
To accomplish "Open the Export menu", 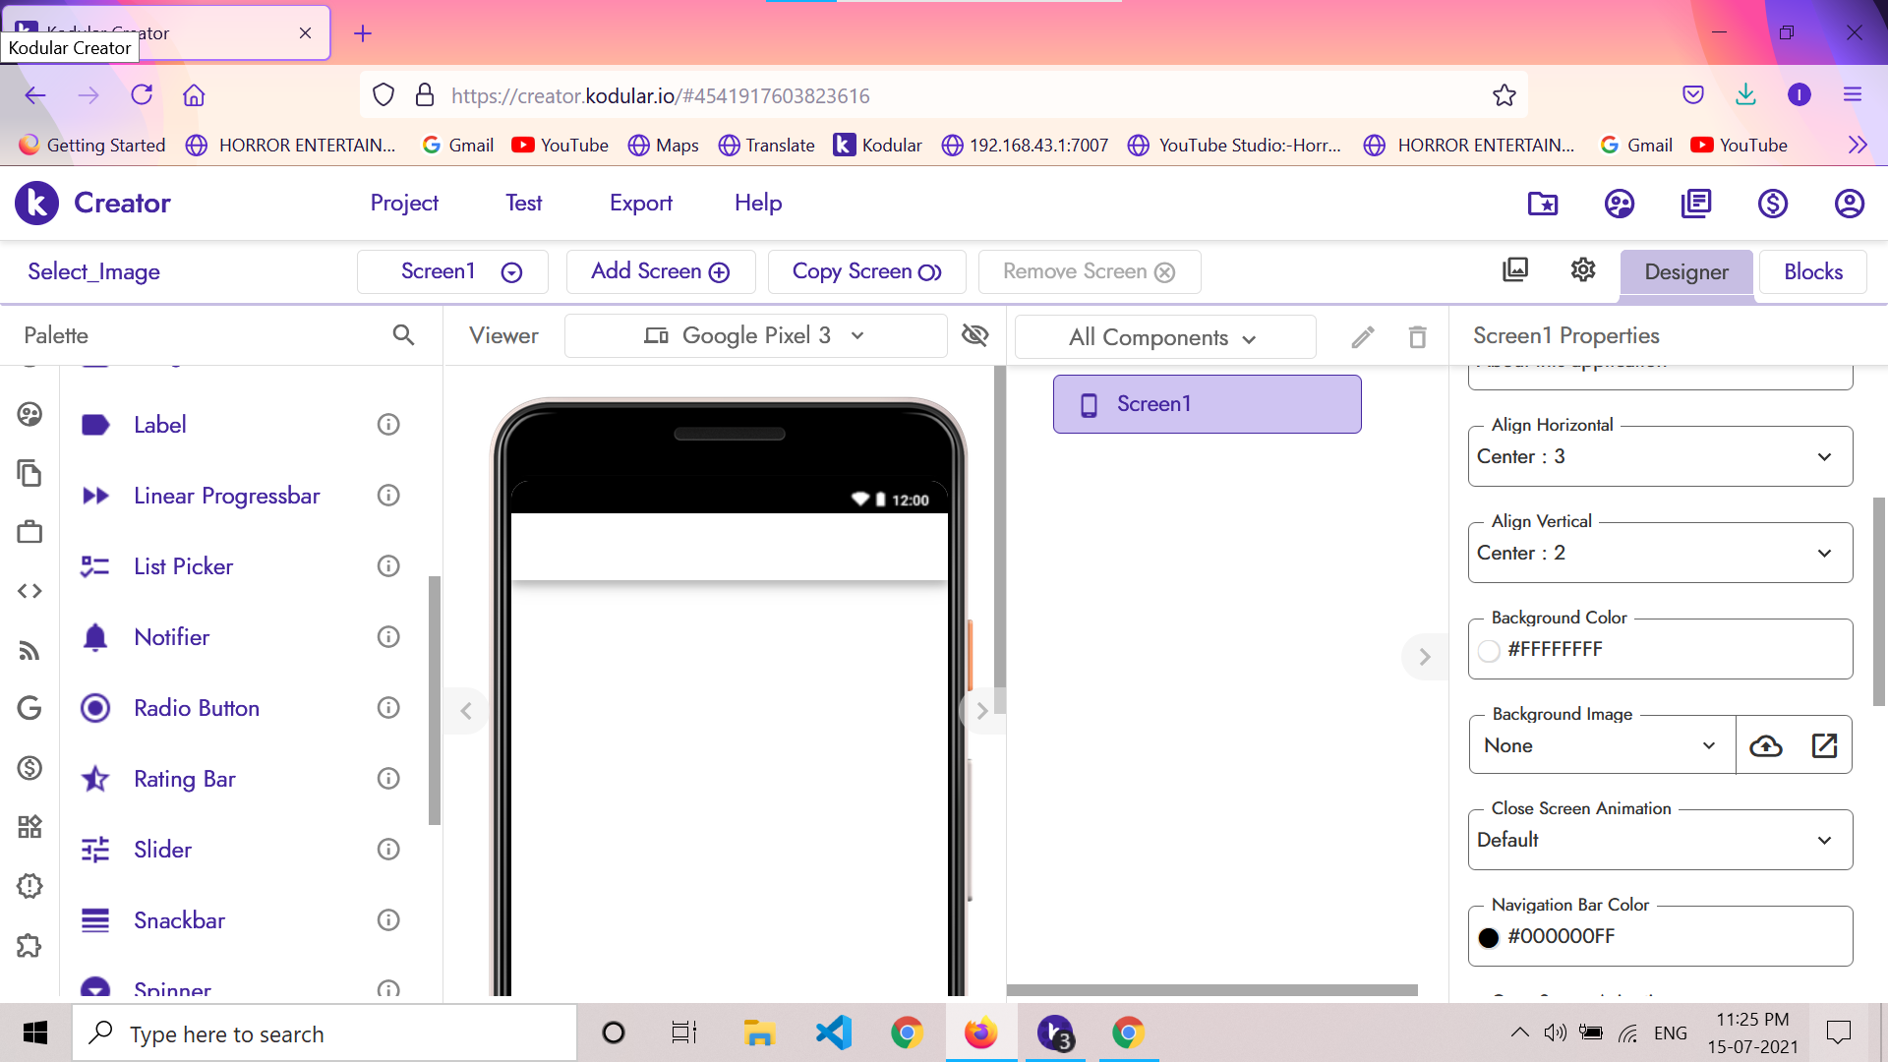I will click(641, 204).
